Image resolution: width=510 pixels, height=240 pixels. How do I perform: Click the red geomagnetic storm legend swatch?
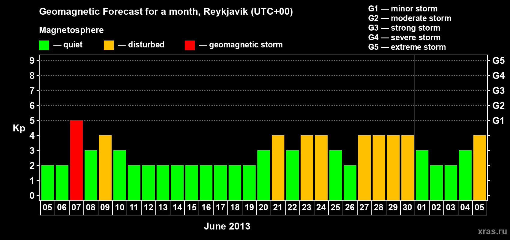(190, 45)
